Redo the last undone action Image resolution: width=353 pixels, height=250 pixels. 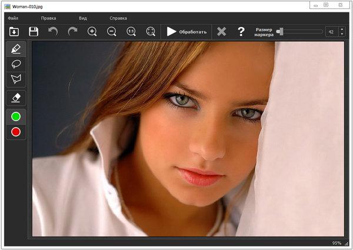[x=72, y=31]
